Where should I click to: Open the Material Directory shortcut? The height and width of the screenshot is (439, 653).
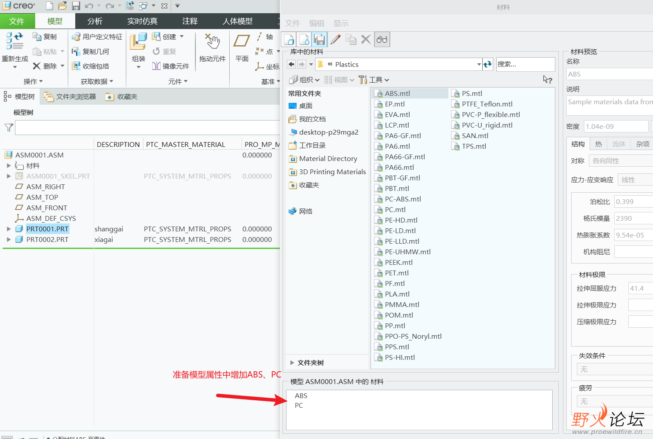pyautogui.click(x=328, y=158)
